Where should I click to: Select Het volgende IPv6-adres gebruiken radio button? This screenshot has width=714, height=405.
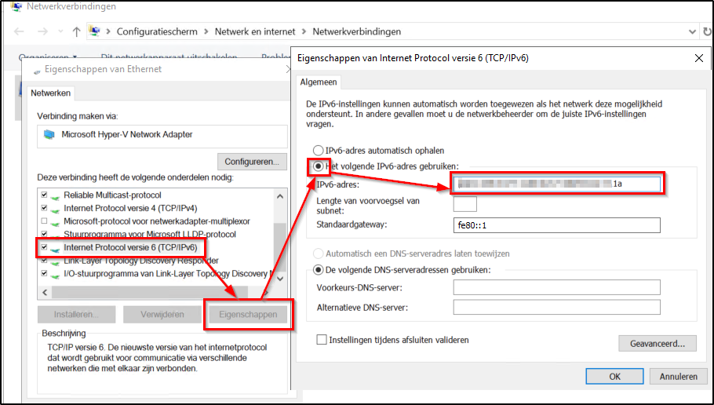318,166
